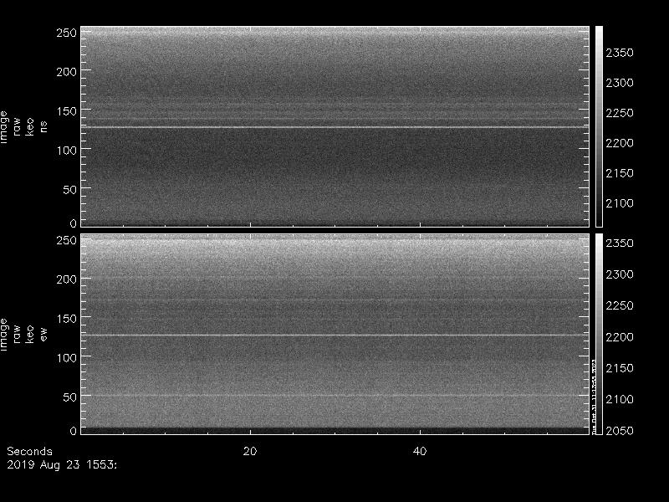The width and height of the screenshot is (669, 502).
Task: Click the bottom keogram grayscale colorbar
Action: (599, 333)
